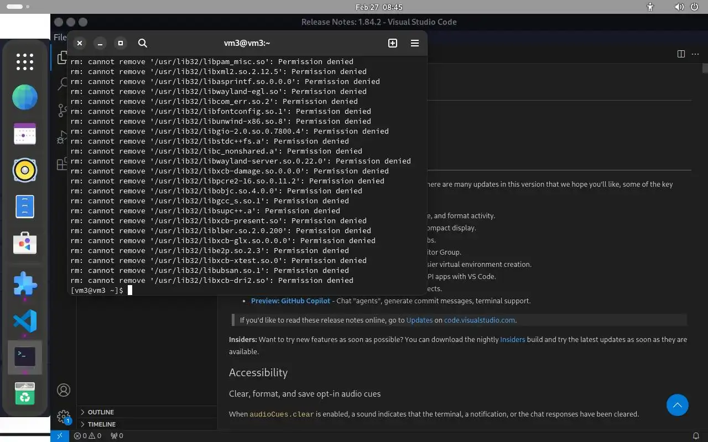This screenshot has height=442, width=708.
Task: Select the libubsan.so.1 error line
Action: coord(210,271)
